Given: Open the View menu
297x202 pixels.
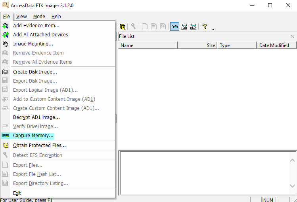Looking at the screenshot, I should tap(21, 17).
